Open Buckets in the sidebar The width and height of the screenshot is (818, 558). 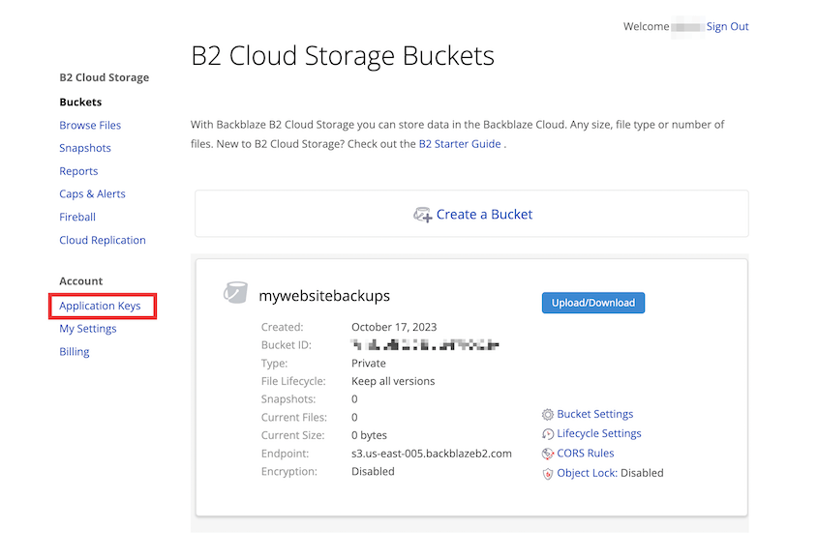tap(80, 103)
